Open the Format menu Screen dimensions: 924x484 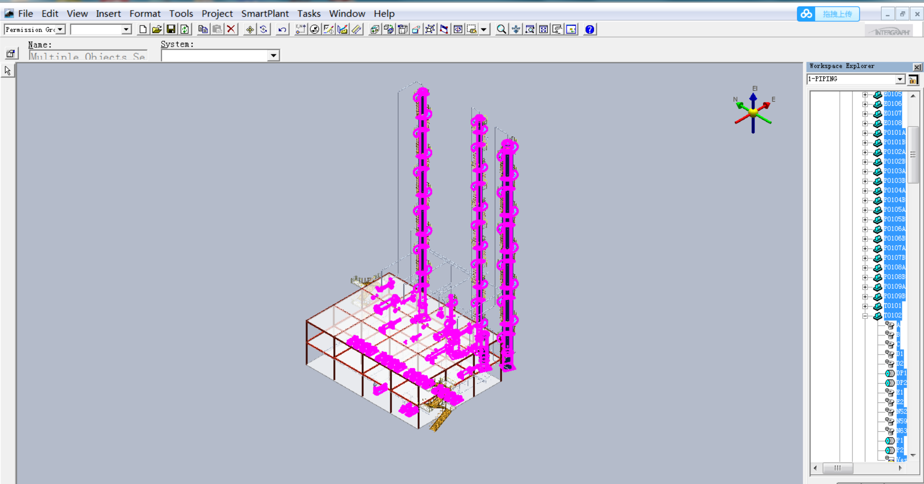[145, 13]
